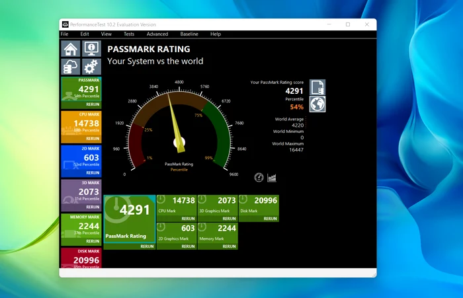
Task: Open the System Information monitor icon
Action: (91, 49)
